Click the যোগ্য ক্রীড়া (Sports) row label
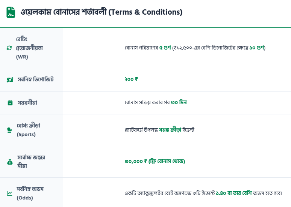The height and width of the screenshot is (207, 291). [x=29, y=130]
